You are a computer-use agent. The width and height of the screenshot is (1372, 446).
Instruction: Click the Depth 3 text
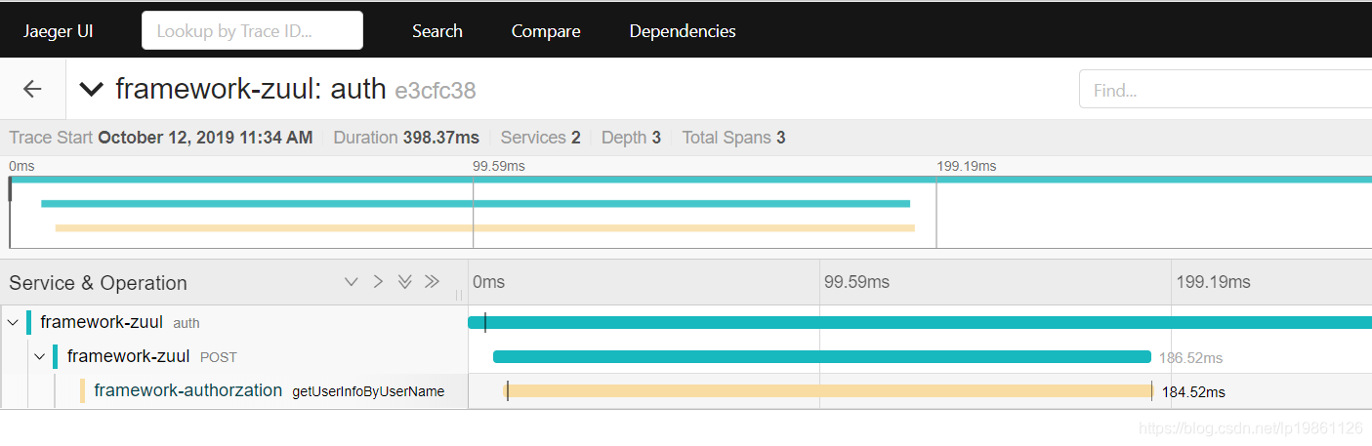coord(631,138)
